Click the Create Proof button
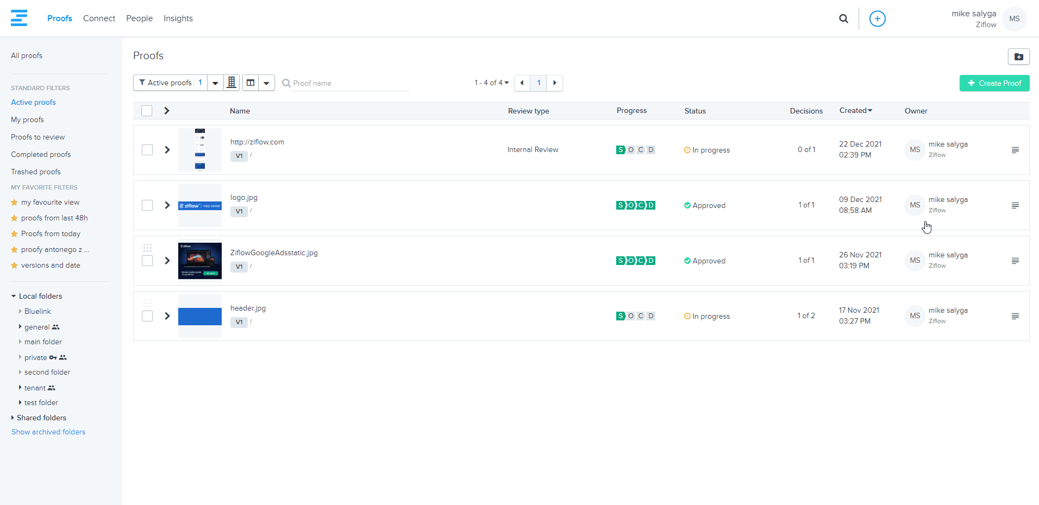1039x505 pixels. pos(994,83)
